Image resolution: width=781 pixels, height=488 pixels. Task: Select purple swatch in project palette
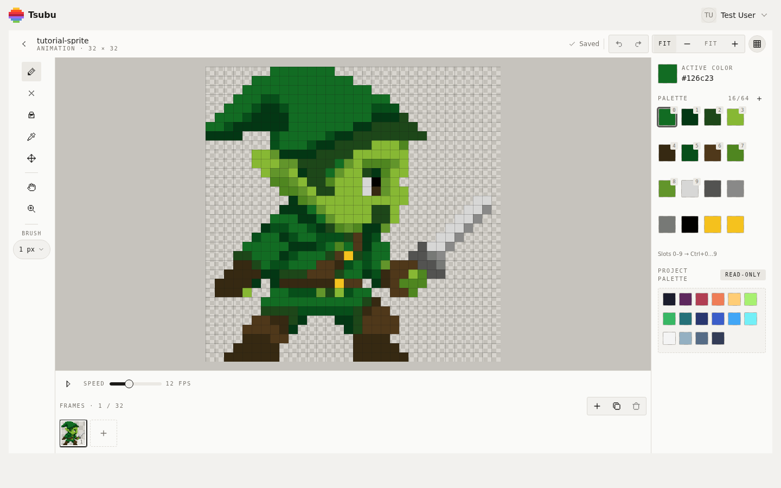686,299
